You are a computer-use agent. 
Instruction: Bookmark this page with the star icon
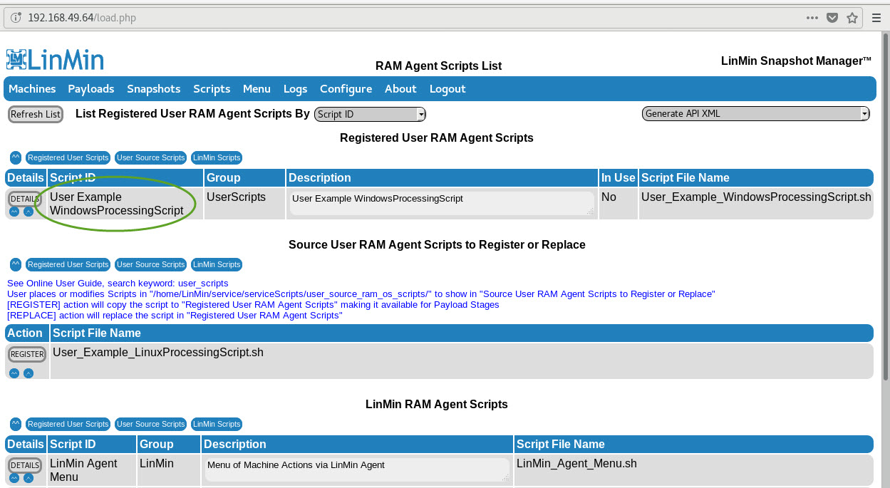(x=852, y=18)
